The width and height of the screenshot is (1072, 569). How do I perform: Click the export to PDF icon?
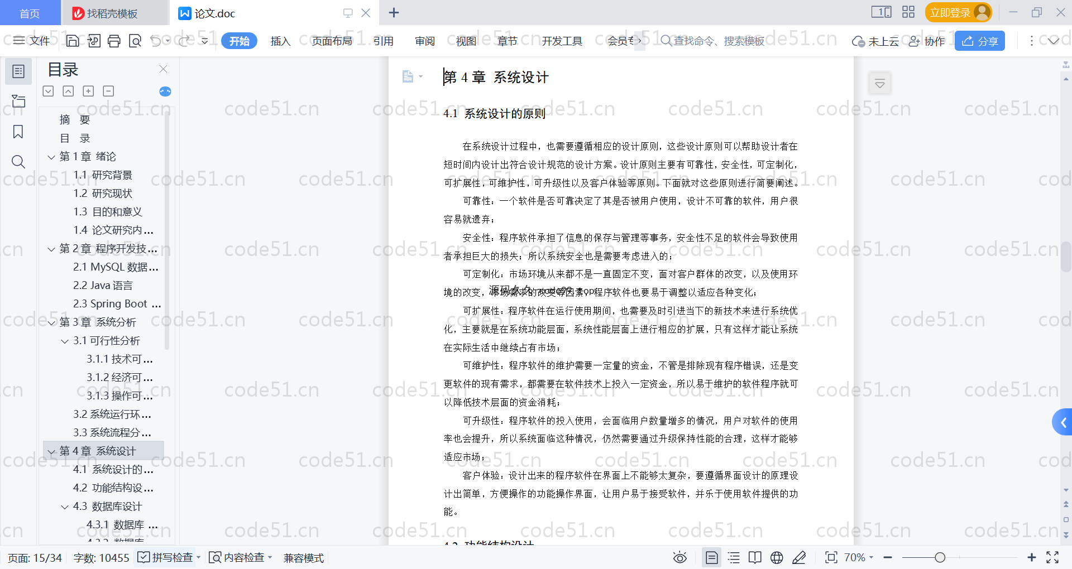[x=94, y=41]
